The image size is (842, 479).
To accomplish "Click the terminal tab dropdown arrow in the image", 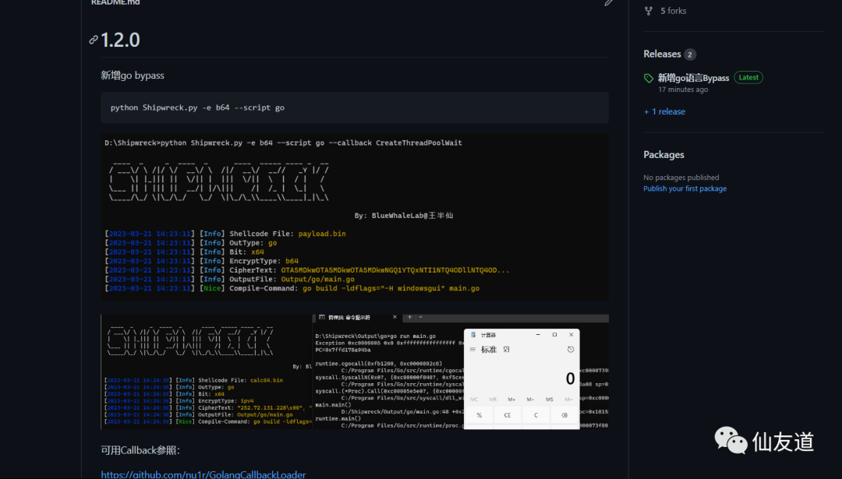I will point(420,317).
